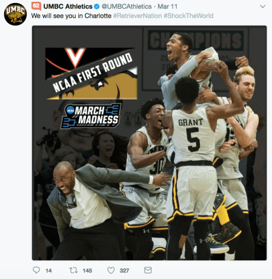Open the #RetrieverNation hashtag

tap(138, 16)
